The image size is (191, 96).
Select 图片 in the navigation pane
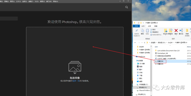pyautogui.click(x=141, y=69)
